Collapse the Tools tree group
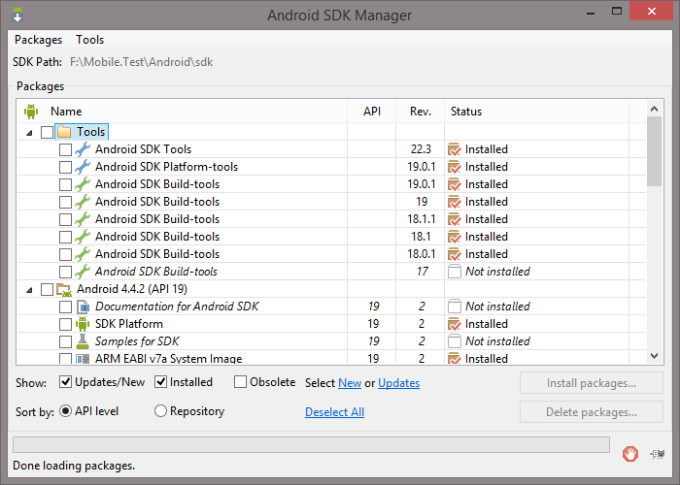The image size is (680, 485). pos(29,133)
